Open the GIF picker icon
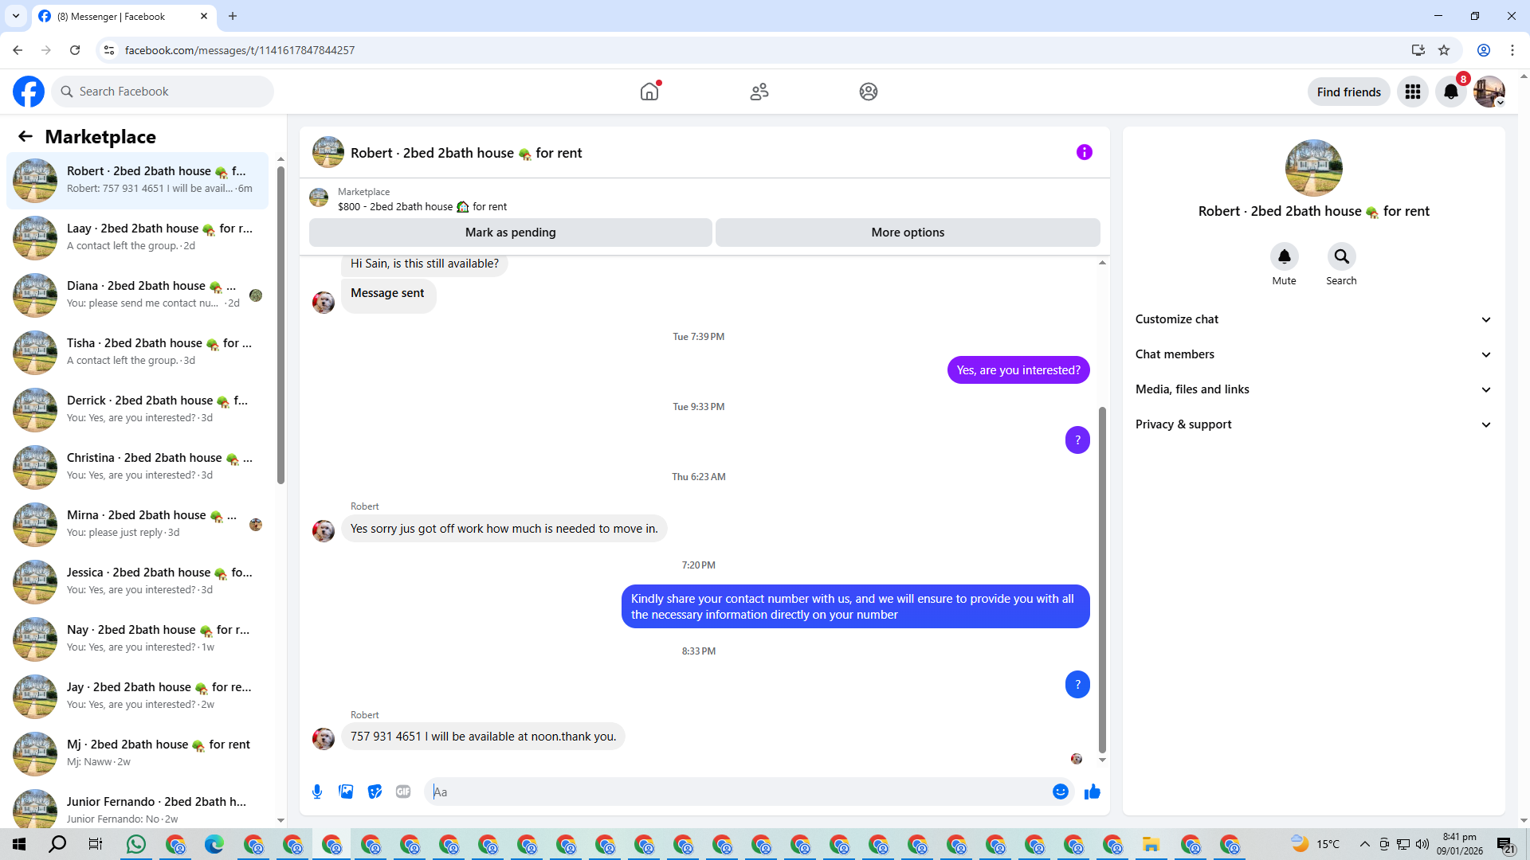The image size is (1530, 860). pyautogui.click(x=403, y=792)
